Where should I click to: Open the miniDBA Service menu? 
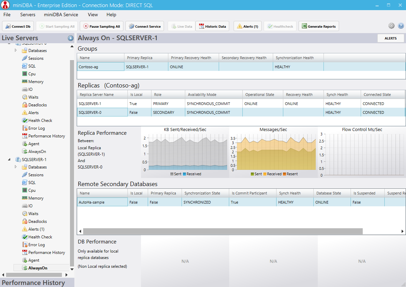pos(61,15)
